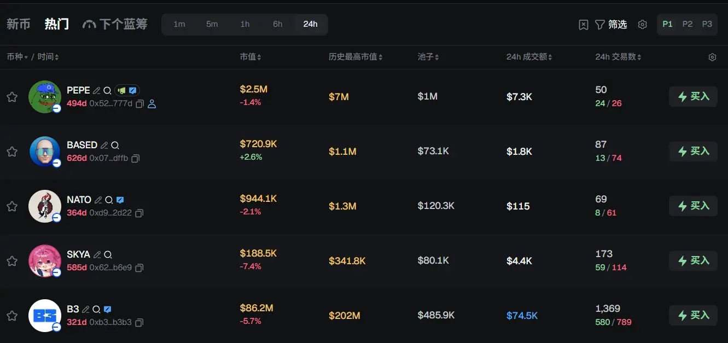Click the search icon beside NATO
728x343 pixels.
pos(109,200)
